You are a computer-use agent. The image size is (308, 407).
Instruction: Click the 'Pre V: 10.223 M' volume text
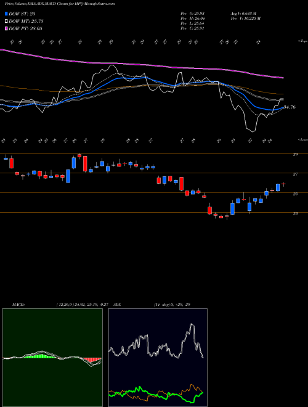(x=246, y=18)
